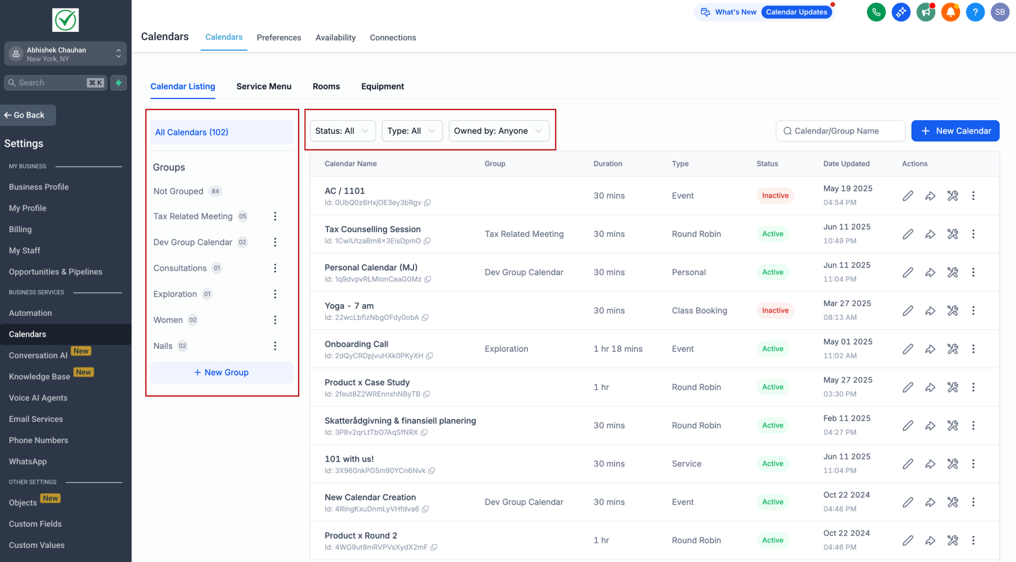Open the Type: All filter dropdown
The height and width of the screenshot is (562, 1016).
(x=412, y=131)
